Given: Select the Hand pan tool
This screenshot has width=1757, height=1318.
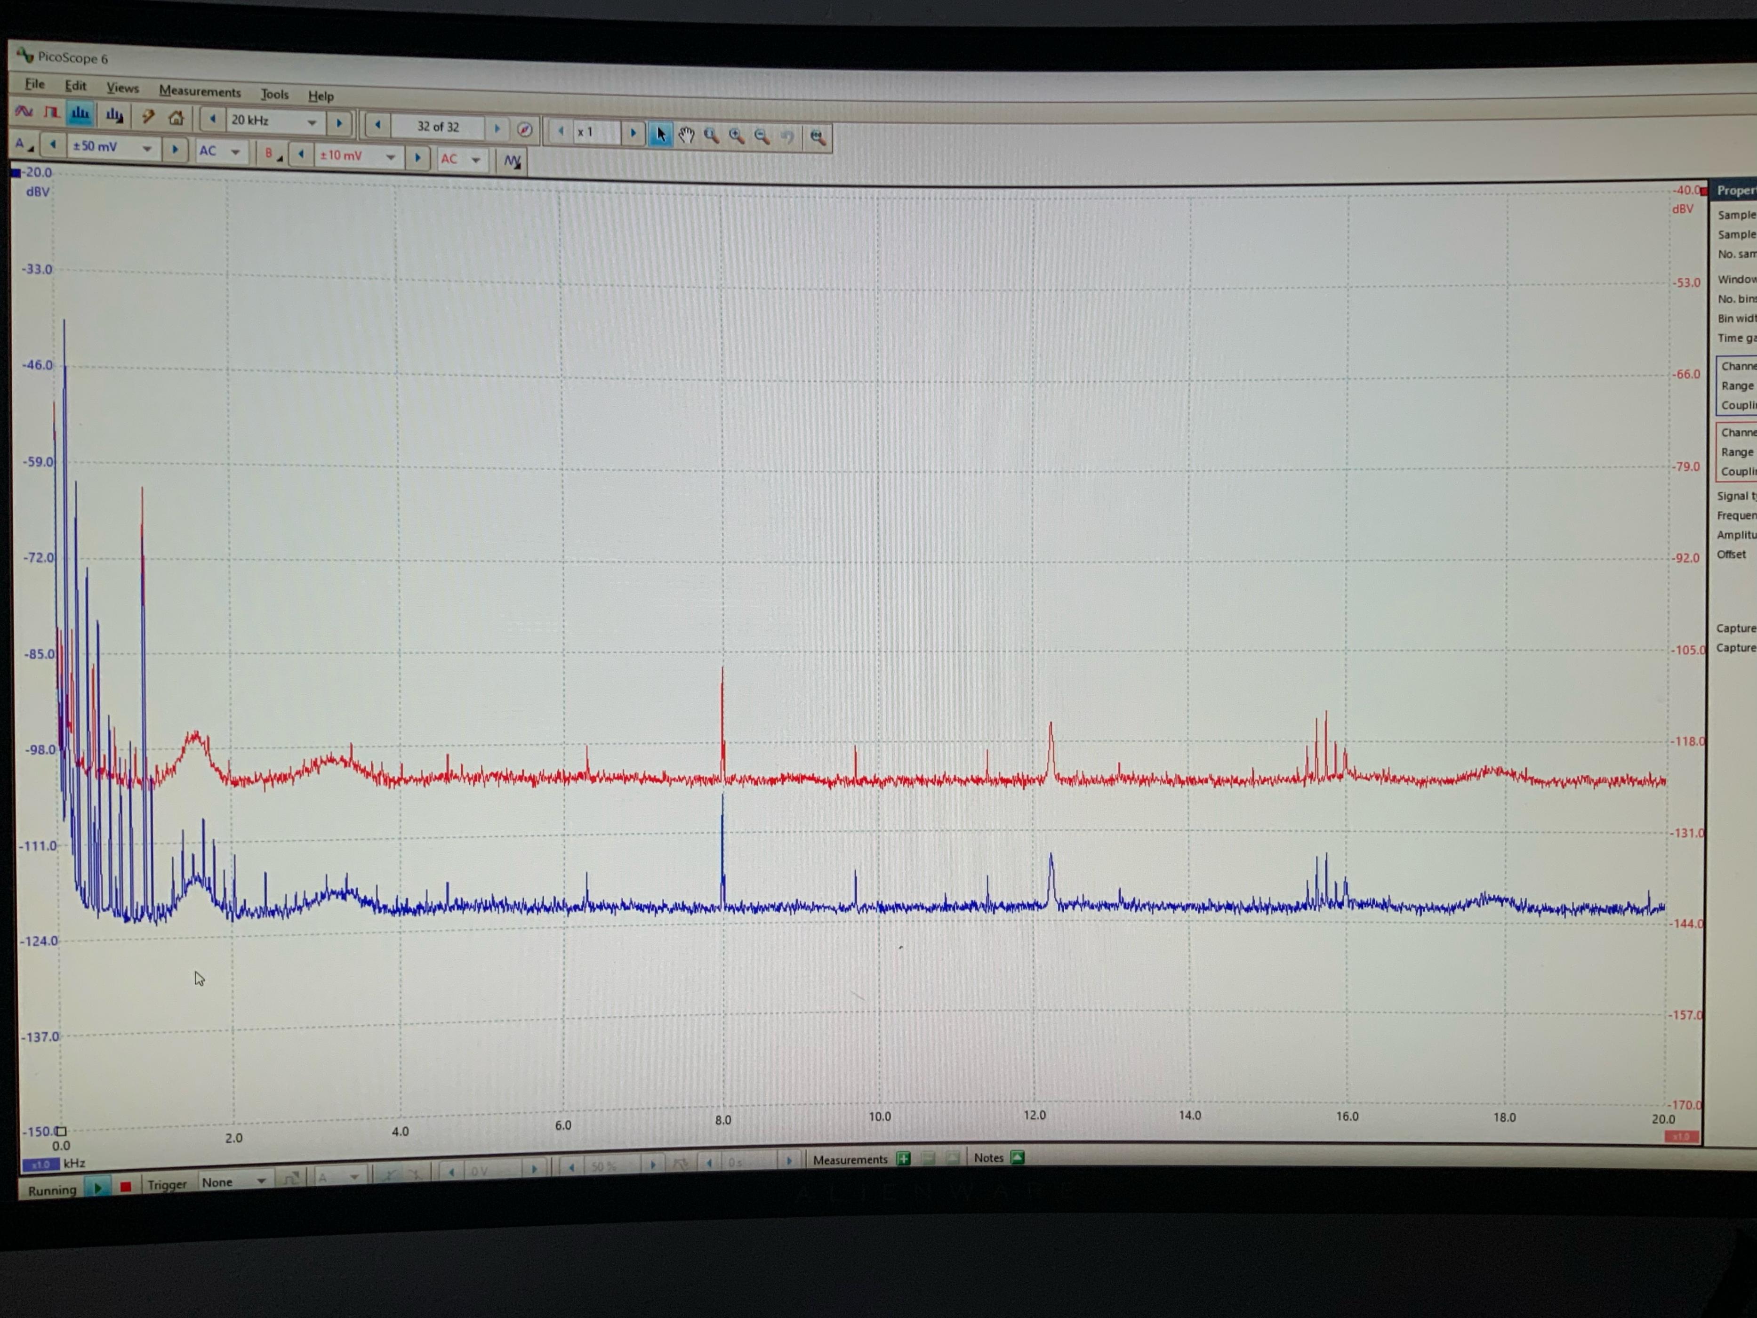Looking at the screenshot, I should point(686,135).
